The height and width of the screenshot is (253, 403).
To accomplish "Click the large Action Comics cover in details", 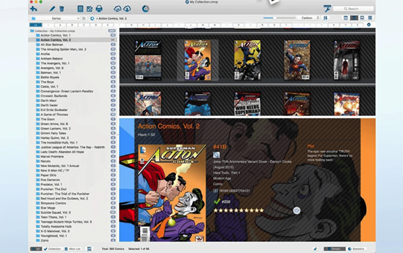I will (x=172, y=193).
